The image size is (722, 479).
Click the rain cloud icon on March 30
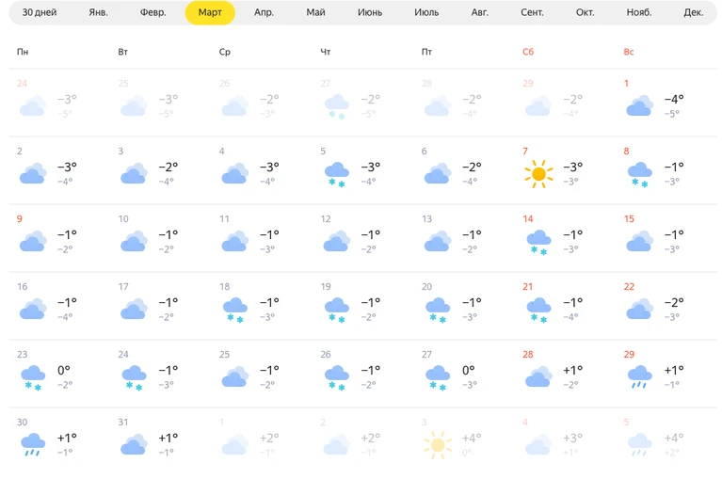pos(33,445)
